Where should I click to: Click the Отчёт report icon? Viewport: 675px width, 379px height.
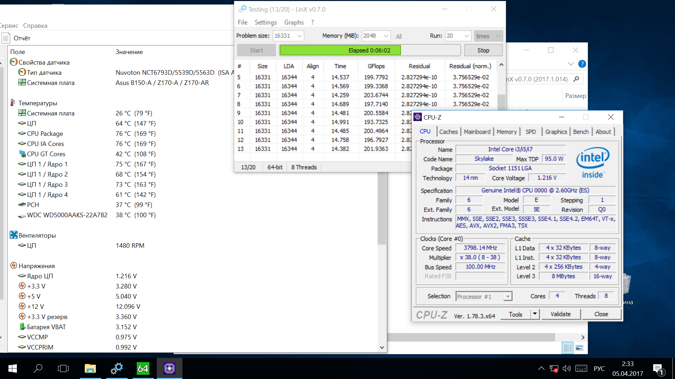(6, 38)
